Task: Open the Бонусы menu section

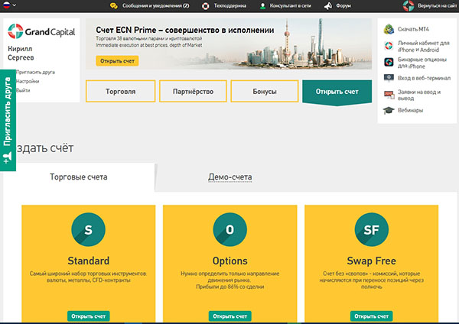Action: [265, 91]
